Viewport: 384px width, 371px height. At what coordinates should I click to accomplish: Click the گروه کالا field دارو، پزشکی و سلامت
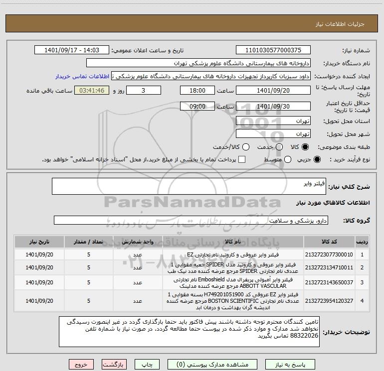(x=191, y=220)
